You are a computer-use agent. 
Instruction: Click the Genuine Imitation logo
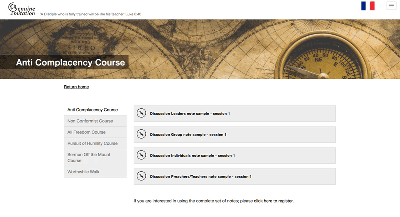pyautogui.click(x=22, y=9)
